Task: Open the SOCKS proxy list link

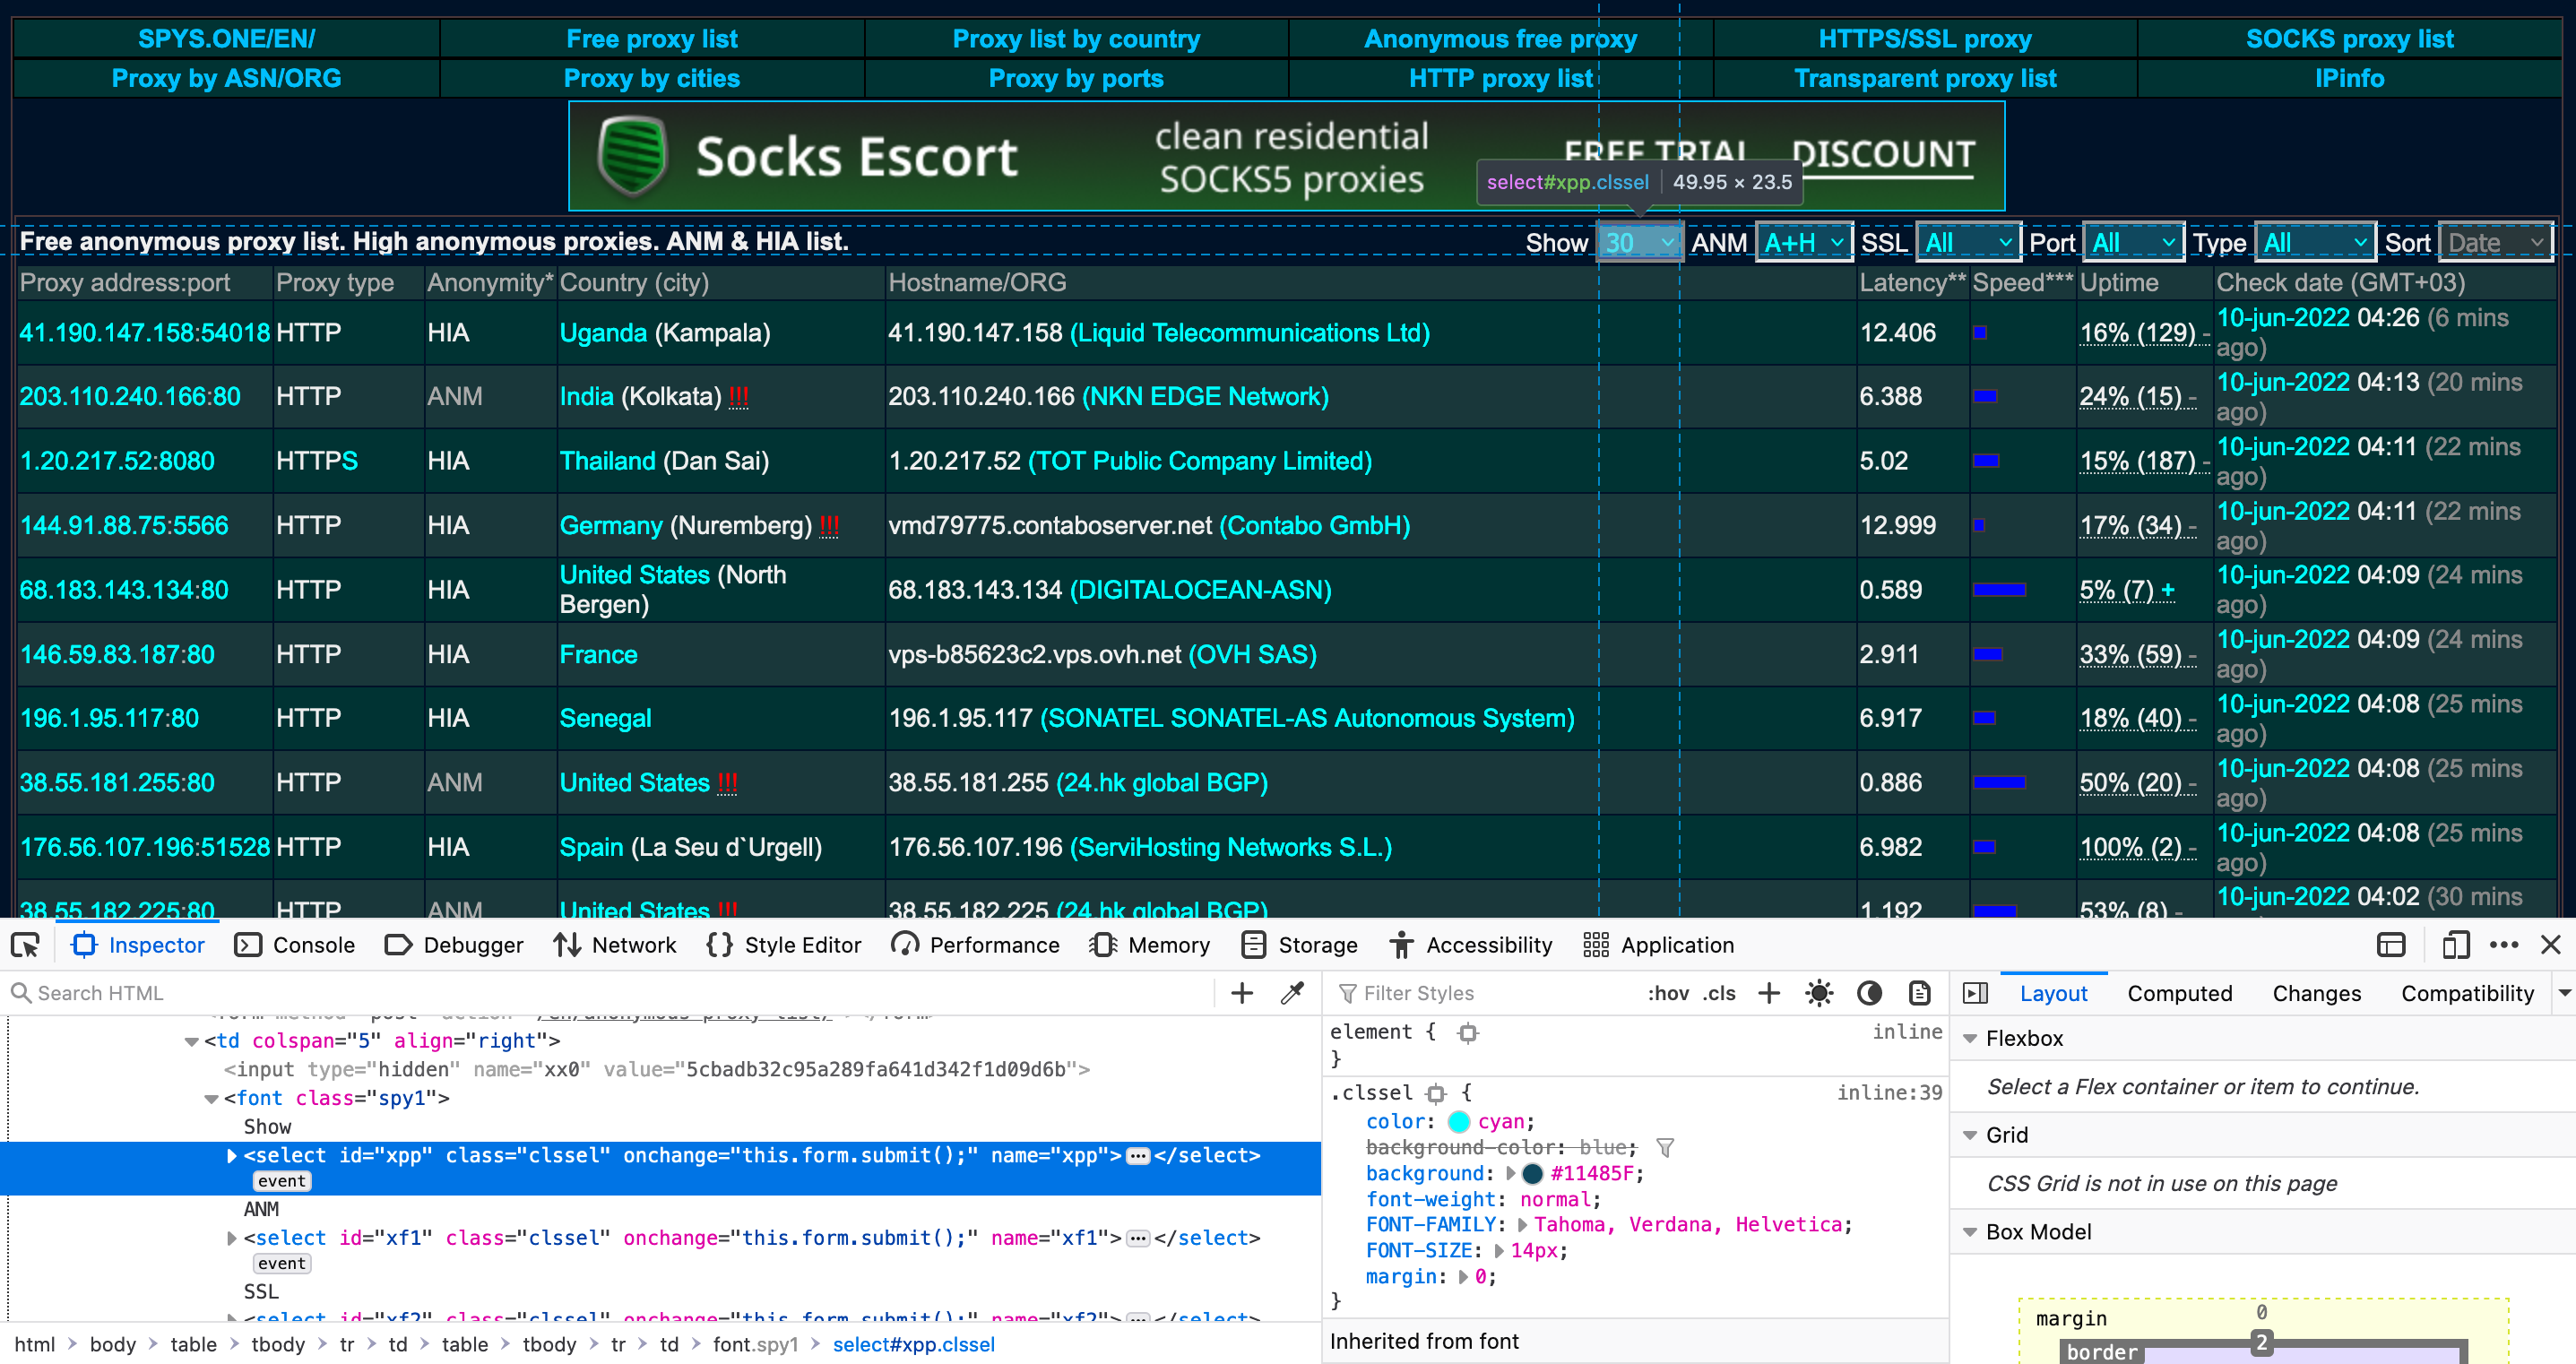Action: click(2350, 39)
